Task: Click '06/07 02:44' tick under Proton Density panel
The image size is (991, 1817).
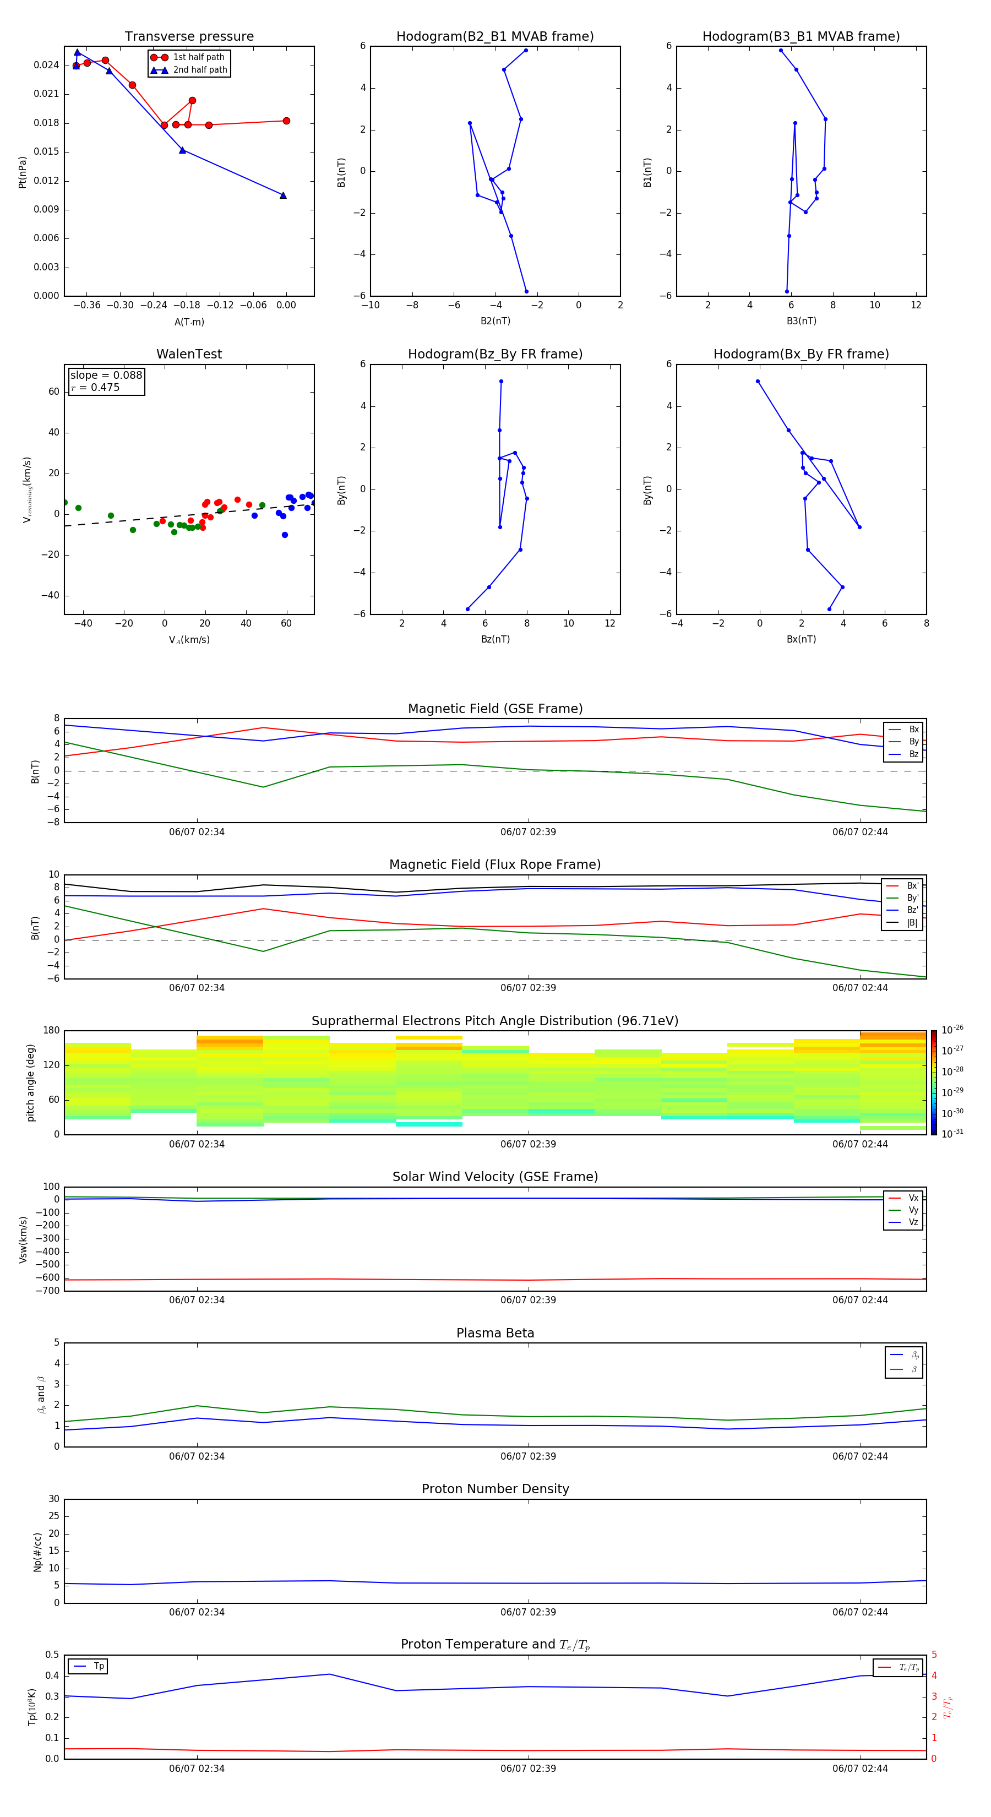Action: click(860, 1612)
